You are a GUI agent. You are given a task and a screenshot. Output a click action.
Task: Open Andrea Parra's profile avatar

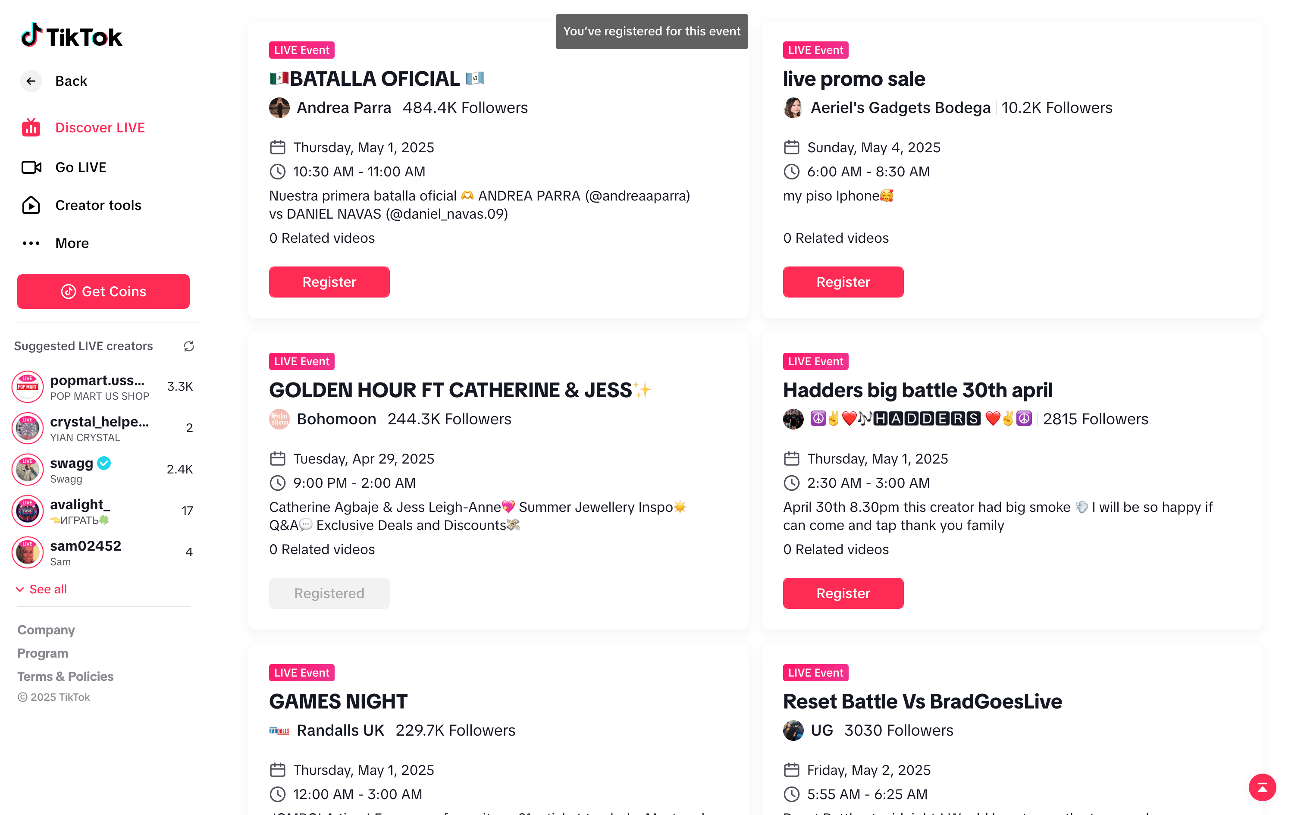point(279,108)
